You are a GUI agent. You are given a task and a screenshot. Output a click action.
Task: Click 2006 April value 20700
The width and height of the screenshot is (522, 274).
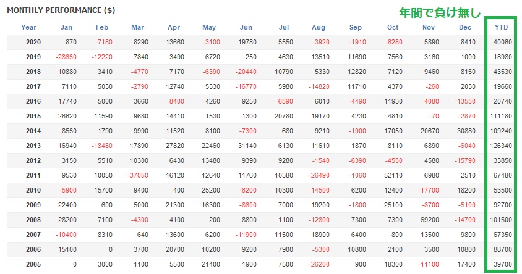coord(175,249)
